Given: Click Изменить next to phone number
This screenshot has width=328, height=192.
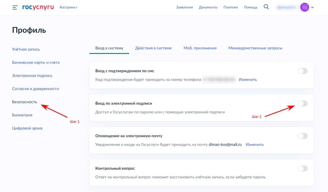Looking at the screenshot, I should point(248,80).
